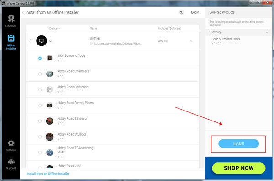
Task: Click the Name column header
Action: [94, 28]
